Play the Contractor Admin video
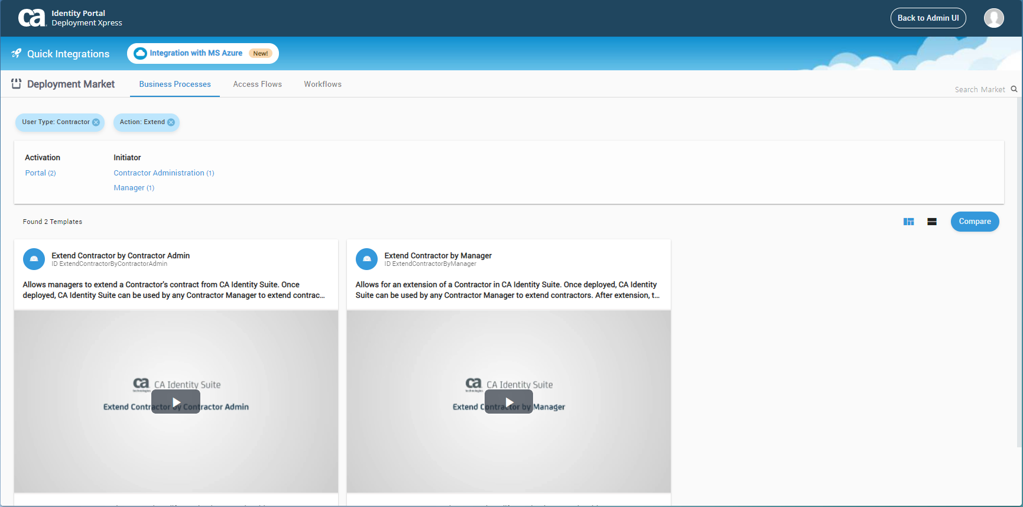This screenshot has width=1023, height=507. [x=176, y=402]
